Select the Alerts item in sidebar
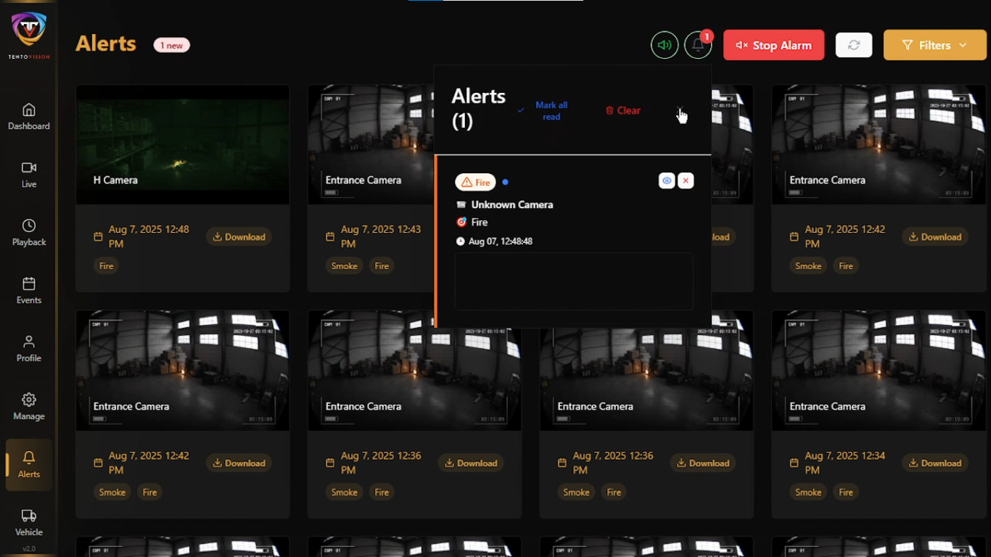 point(29,465)
